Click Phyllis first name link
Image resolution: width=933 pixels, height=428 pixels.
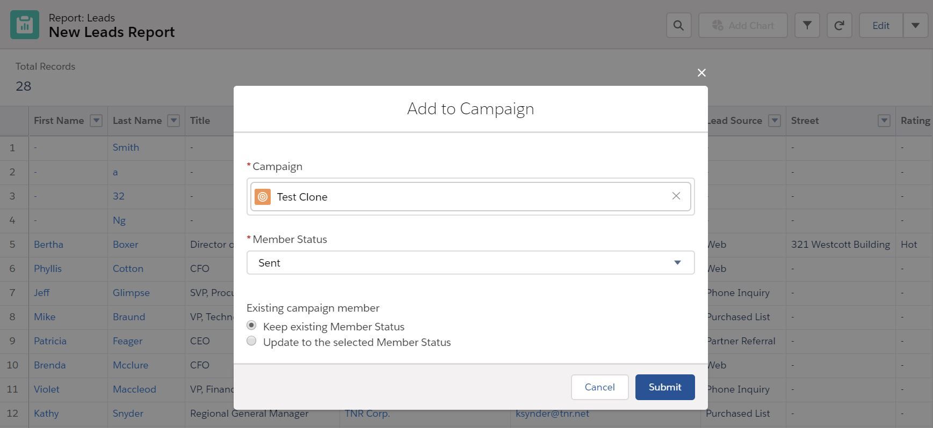(48, 269)
